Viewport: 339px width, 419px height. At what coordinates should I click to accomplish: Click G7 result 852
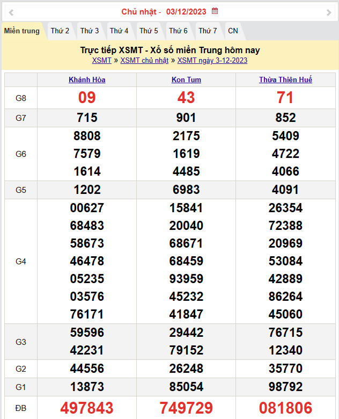285,118
